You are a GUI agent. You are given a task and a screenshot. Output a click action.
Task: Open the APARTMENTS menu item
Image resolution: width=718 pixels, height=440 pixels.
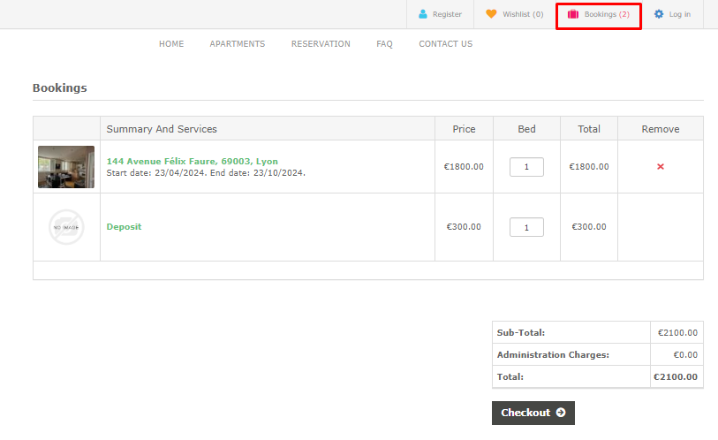coord(238,44)
